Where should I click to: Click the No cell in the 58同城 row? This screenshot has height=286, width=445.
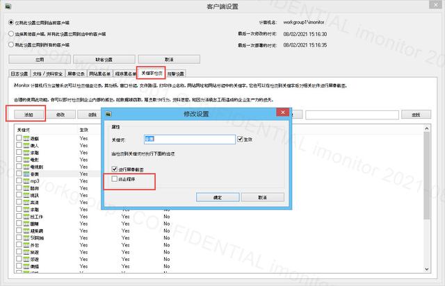[167, 238]
